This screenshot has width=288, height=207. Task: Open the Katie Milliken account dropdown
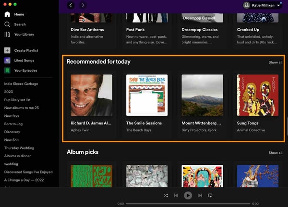(262, 5)
